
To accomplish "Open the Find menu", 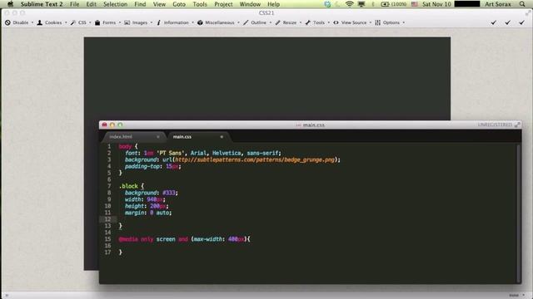I will click(x=140, y=4).
